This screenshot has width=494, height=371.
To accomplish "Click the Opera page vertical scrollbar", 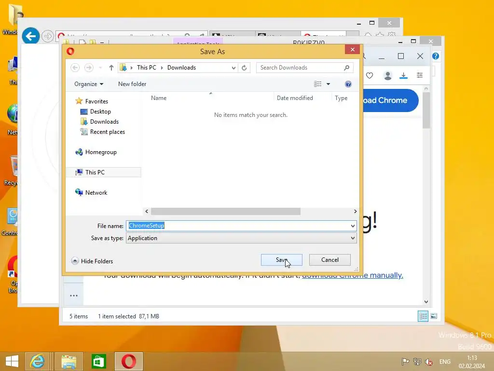I will tap(426, 111).
